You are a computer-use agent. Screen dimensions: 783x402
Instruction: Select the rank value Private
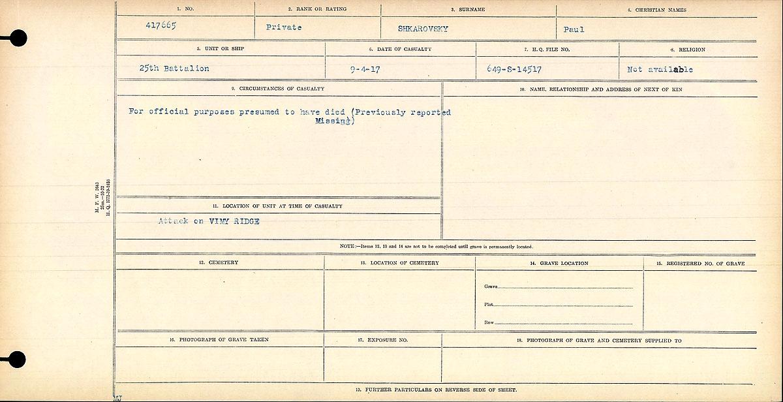283,28
